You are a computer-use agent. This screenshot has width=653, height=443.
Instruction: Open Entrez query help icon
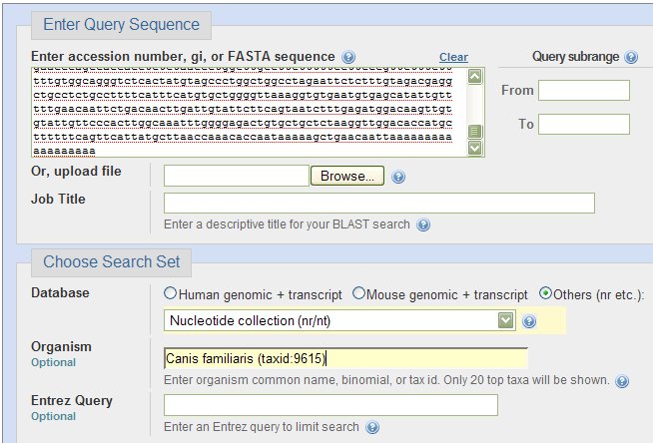pos(372,427)
